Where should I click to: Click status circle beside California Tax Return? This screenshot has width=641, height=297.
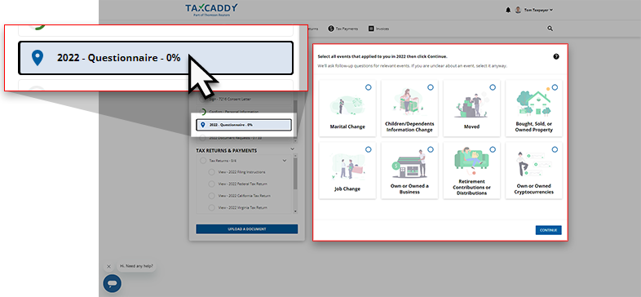coord(211,196)
